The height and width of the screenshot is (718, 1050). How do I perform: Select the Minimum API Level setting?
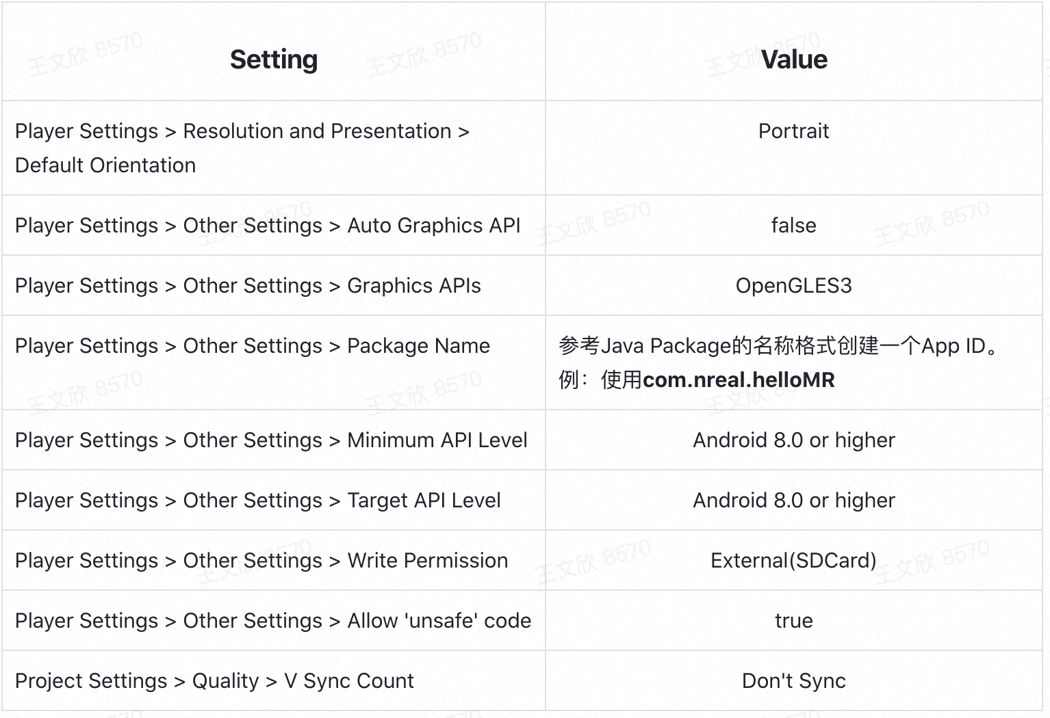pos(271,440)
